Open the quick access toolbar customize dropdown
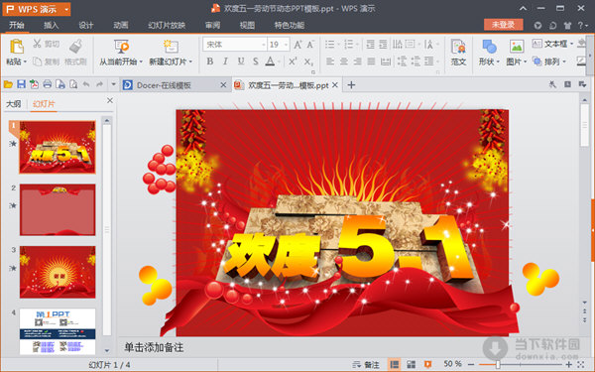 pos(113,84)
